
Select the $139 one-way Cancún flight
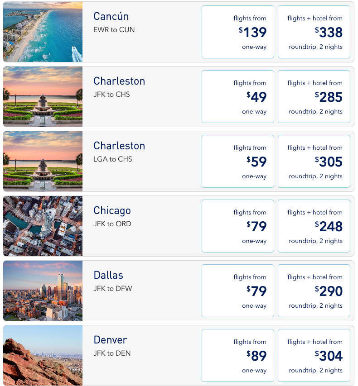tap(237, 32)
